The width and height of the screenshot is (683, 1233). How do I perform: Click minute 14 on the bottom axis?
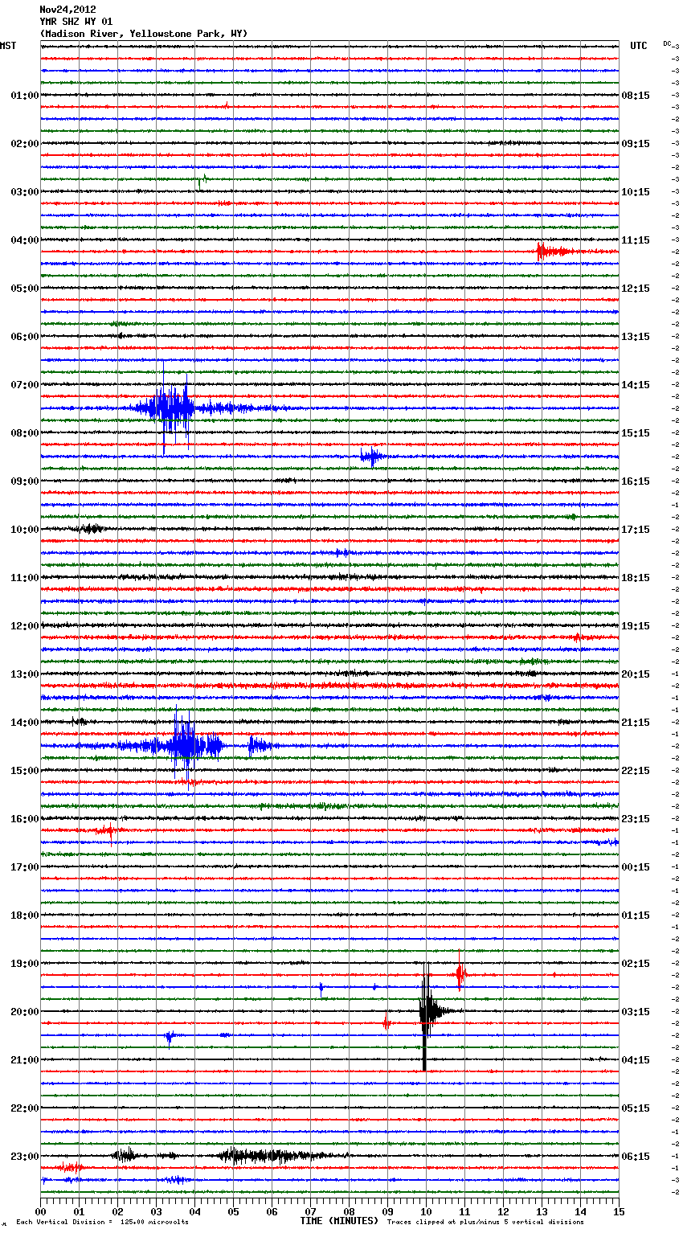tap(580, 1211)
